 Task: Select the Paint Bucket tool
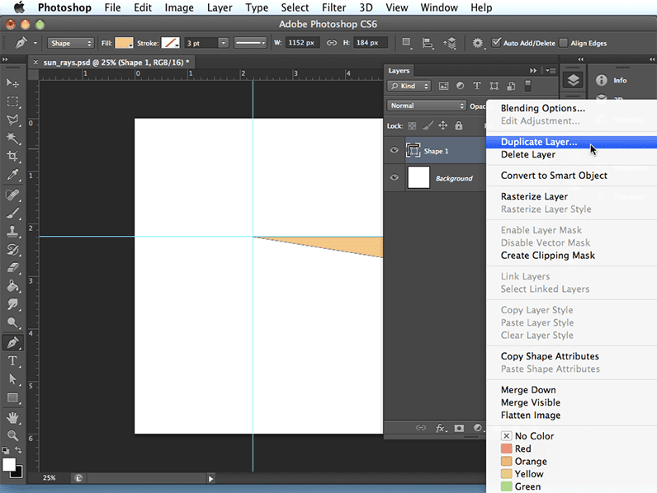pyautogui.click(x=12, y=286)
